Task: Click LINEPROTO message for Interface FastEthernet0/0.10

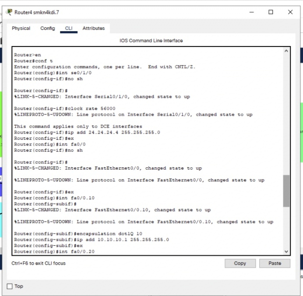Action: click(144, 222)
